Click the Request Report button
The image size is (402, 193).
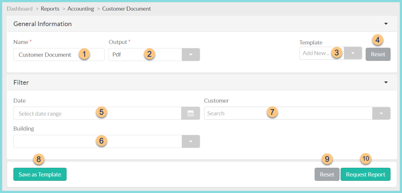pos(365,174)
